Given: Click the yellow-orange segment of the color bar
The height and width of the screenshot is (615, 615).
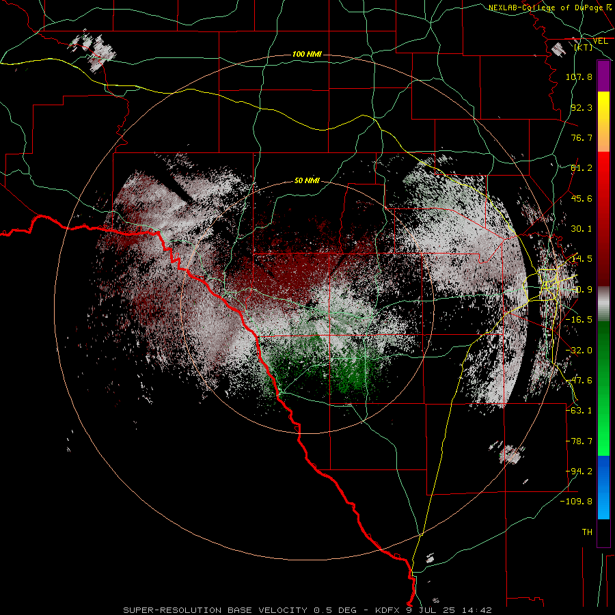Looking at the screenshot, I should click(603, 122).
